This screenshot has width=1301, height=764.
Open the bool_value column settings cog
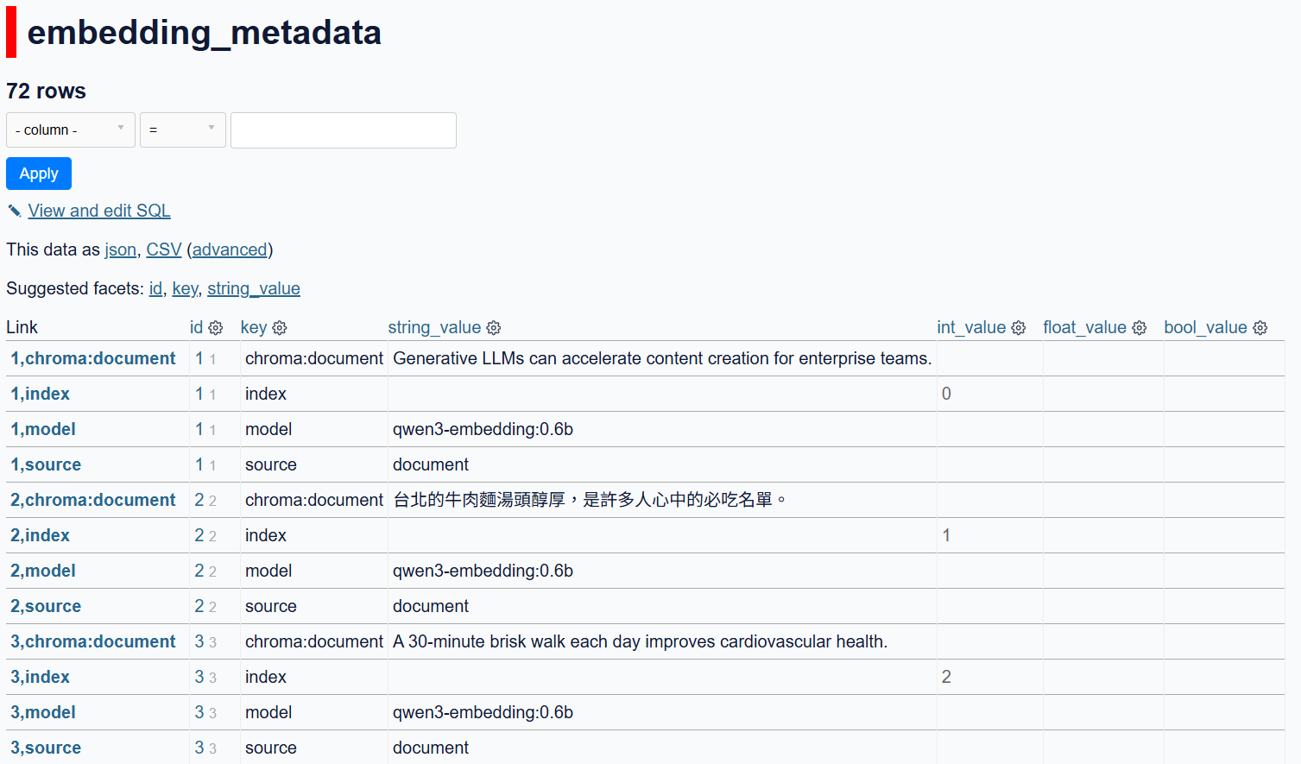(x=1260, y=328)
